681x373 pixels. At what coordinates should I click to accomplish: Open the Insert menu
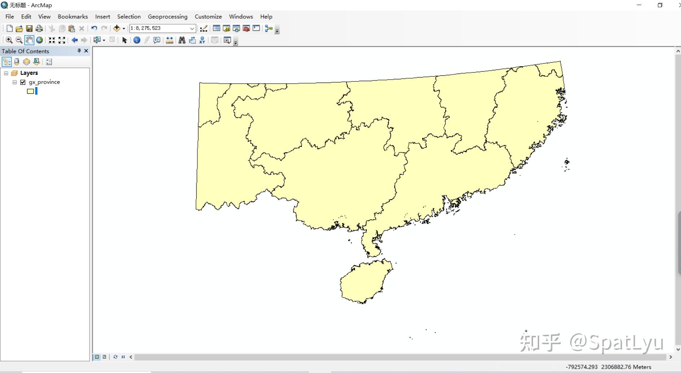(x=102, y=17)
